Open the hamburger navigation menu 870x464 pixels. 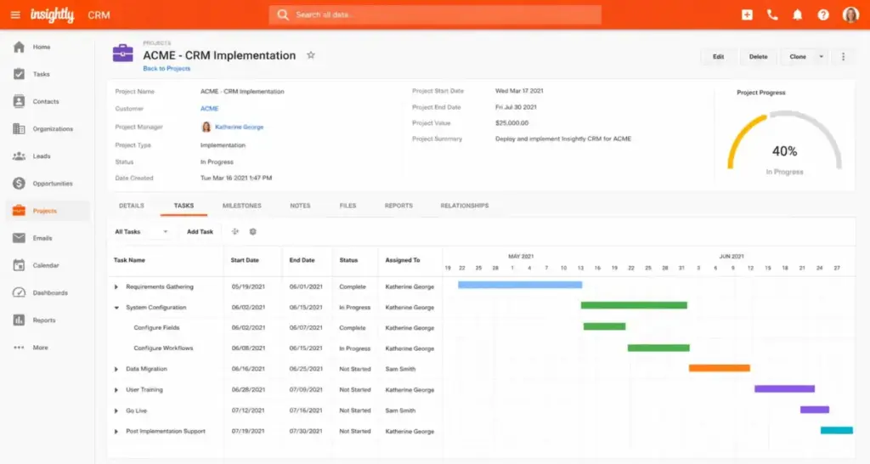point(15,14)
